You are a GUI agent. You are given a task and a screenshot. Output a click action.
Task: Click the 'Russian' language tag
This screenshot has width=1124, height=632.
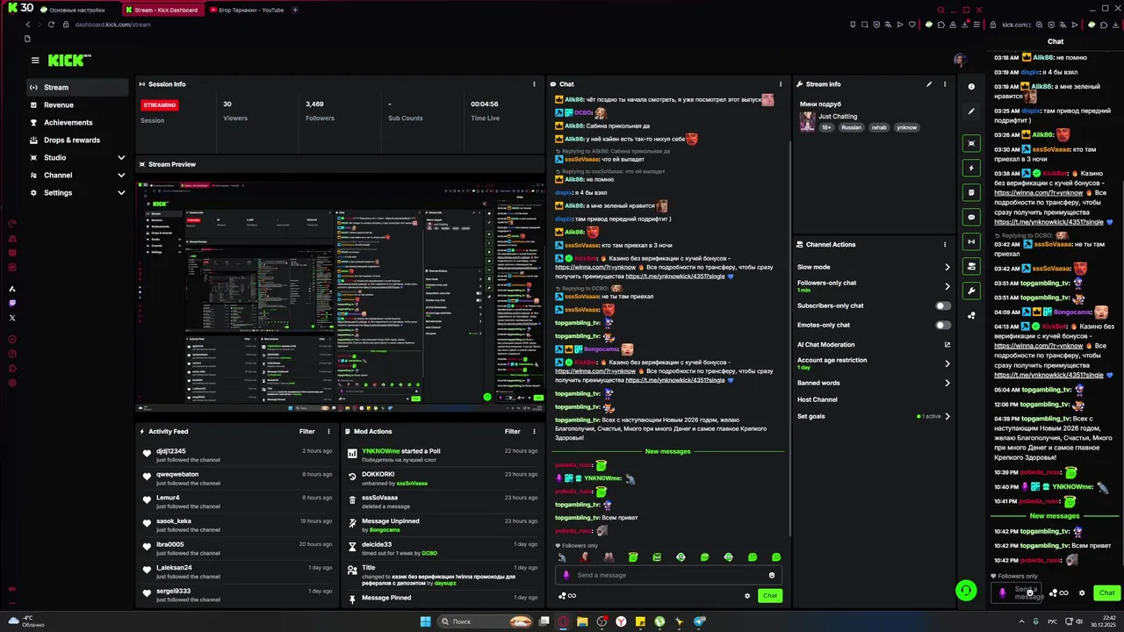click(851, 127)
